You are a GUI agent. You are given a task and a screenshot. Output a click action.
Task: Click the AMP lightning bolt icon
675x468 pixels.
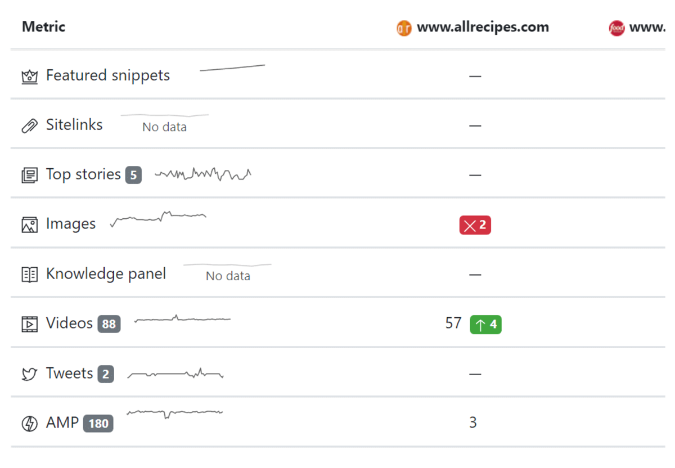click(29, 424)
